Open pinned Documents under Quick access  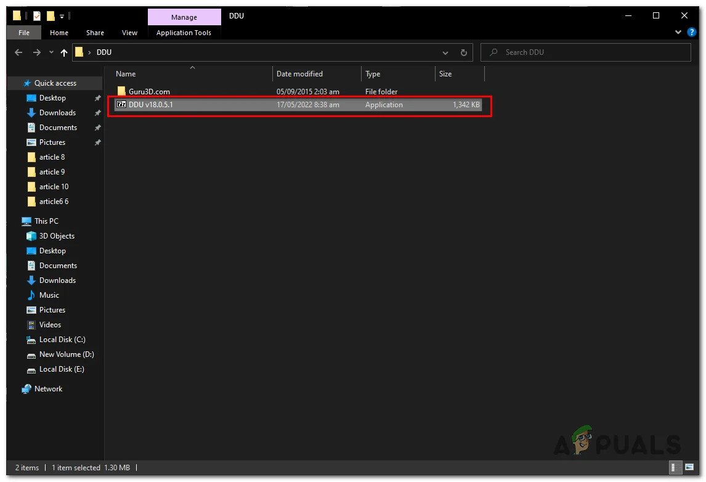pyautogui.click(x=58, y=128)
